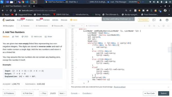The height and width of the screenshot is (97, 172).
Task: Open a new browser tab
Action: coord(34,6)
